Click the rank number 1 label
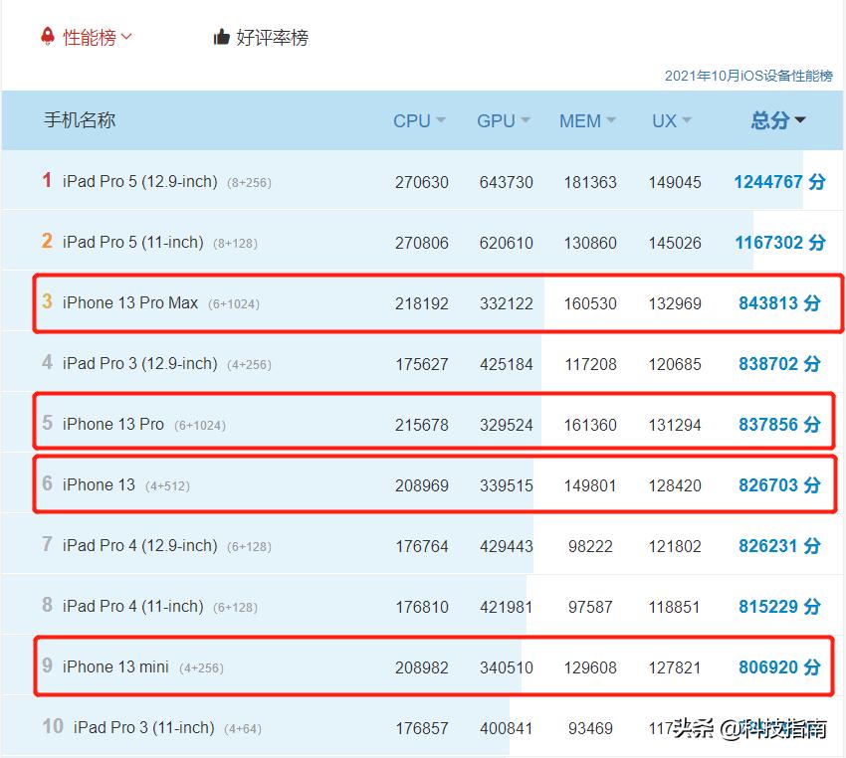This screenshot has width=846, height=758. tap(46, 181)
